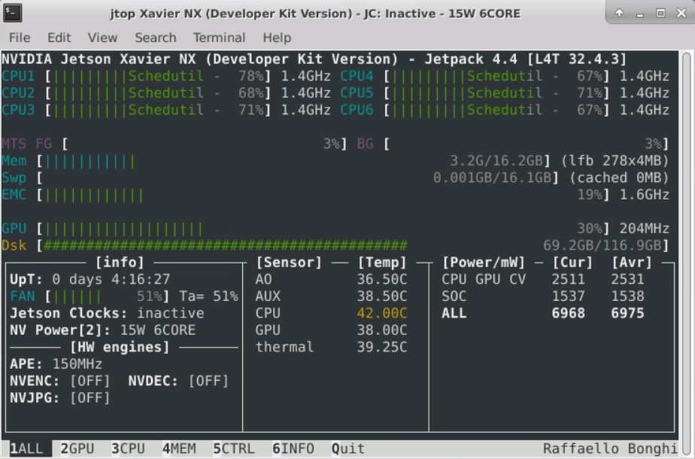695x459 pixels.
Task: Maximize the jtop terminal window
Action: click(660, 14)
